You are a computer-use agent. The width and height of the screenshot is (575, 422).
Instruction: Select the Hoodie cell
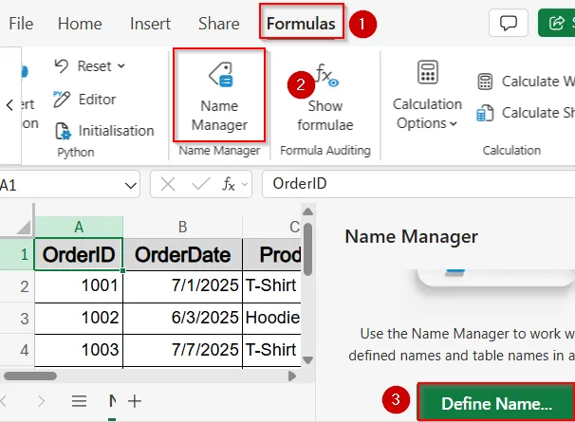point(272,319)
